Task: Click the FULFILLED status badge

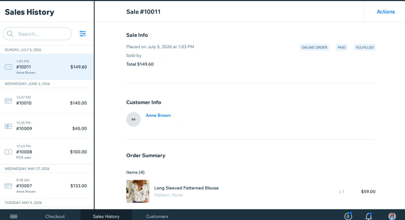Action: point(365,47)
